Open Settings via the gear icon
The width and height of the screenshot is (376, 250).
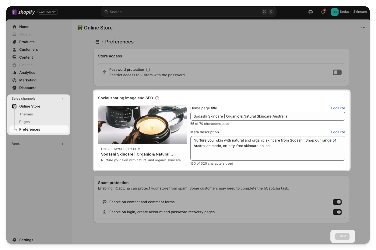[14, 240]
